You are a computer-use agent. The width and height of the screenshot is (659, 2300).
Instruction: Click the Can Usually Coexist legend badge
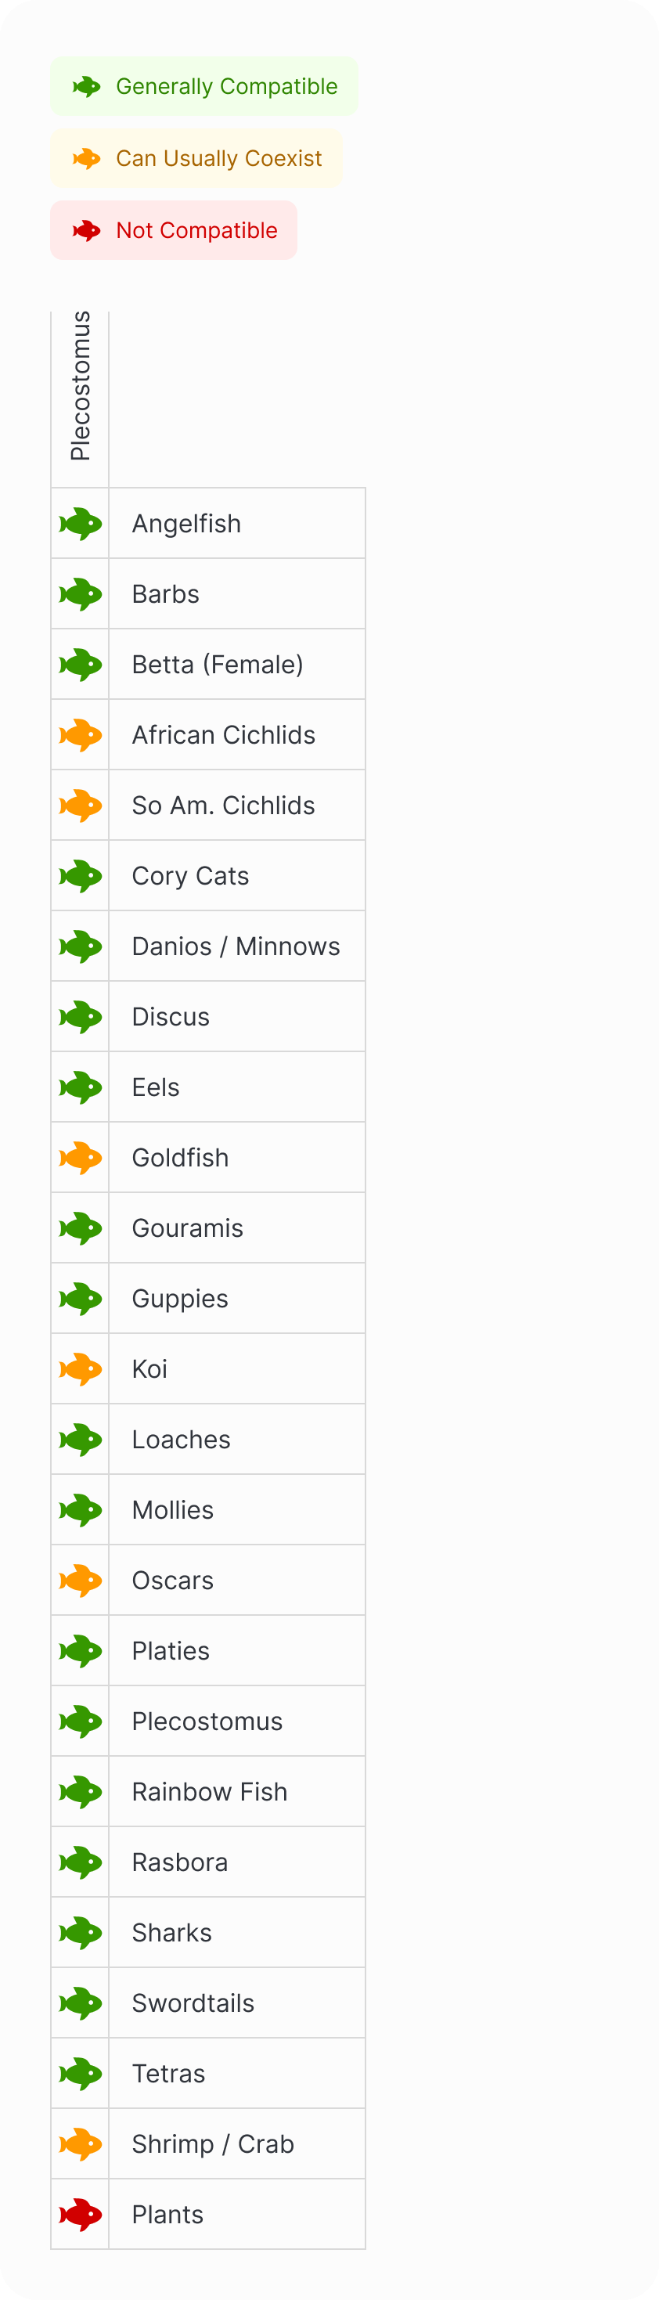point(196,158)
